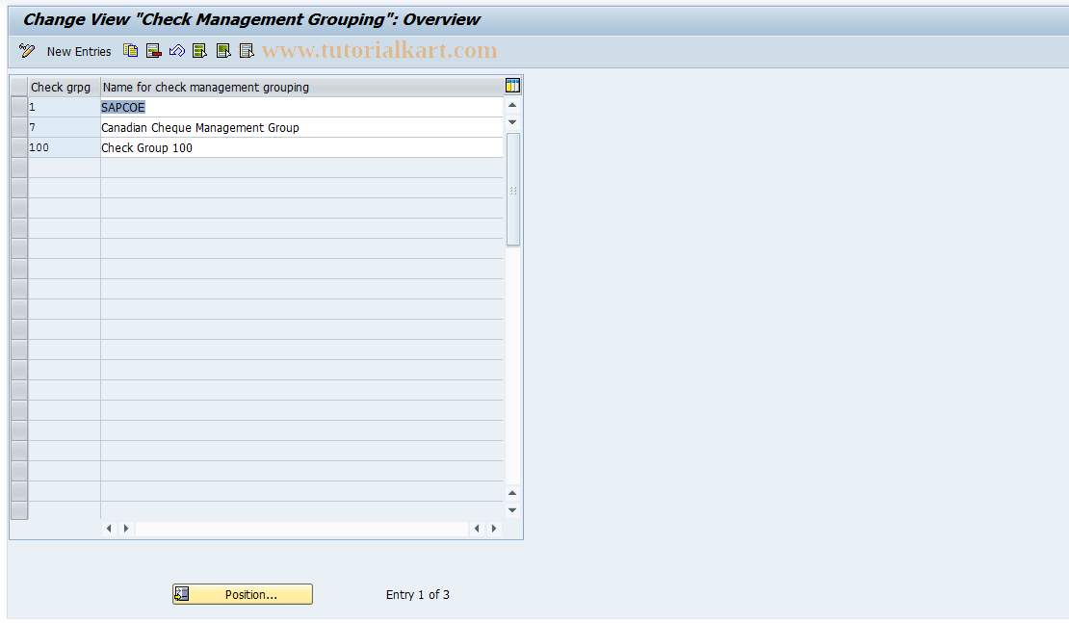This screenshot has height=623, width=1069.
Task: Click the top scroll down arrow of table
Action: pyautogui.click(x=512, y=122)
